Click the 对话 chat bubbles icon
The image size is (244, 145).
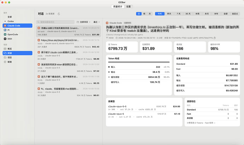[5, 53]
